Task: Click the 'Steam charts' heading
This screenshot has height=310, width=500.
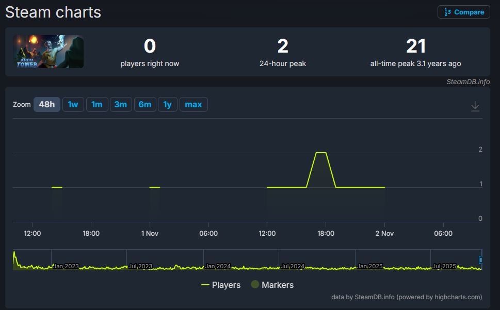Action: click(x=53, y=12)
